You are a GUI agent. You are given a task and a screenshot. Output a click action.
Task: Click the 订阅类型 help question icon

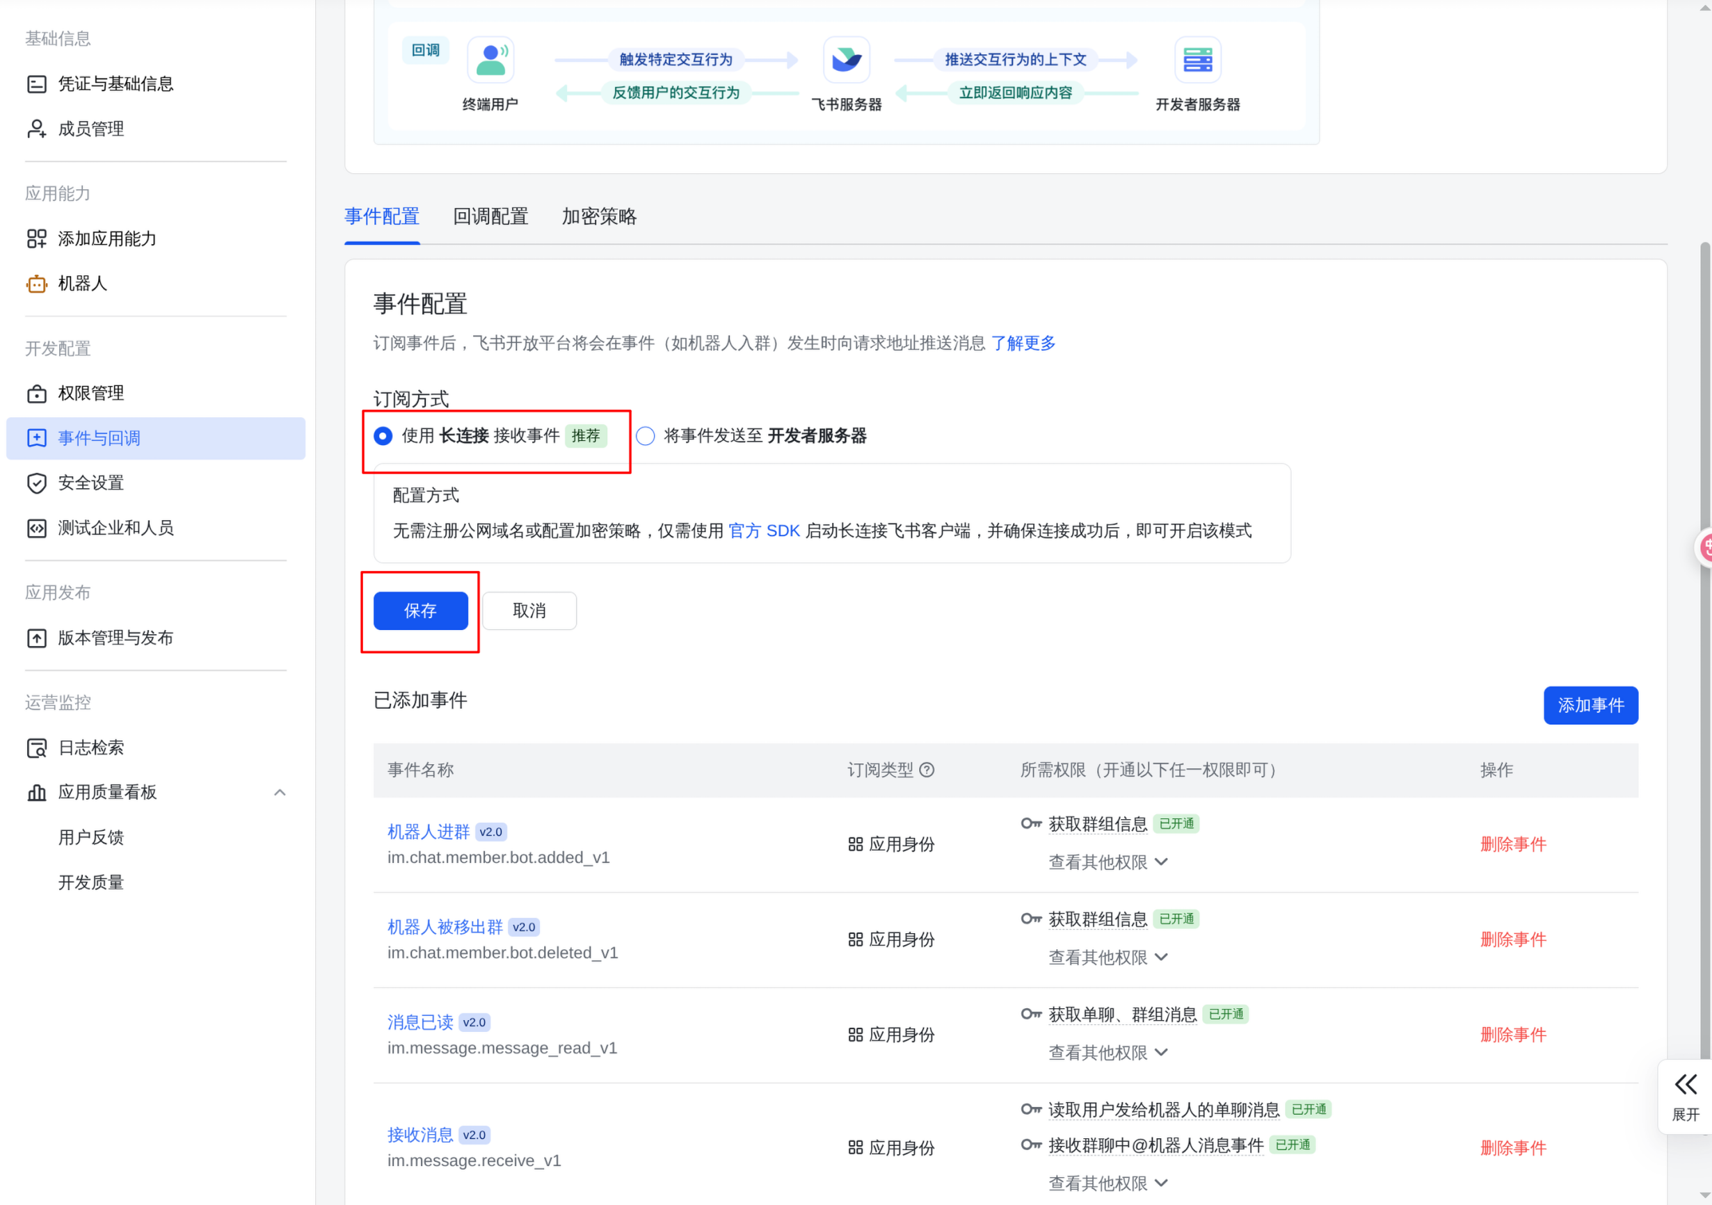pyautogui.click(x=927, y=770)
